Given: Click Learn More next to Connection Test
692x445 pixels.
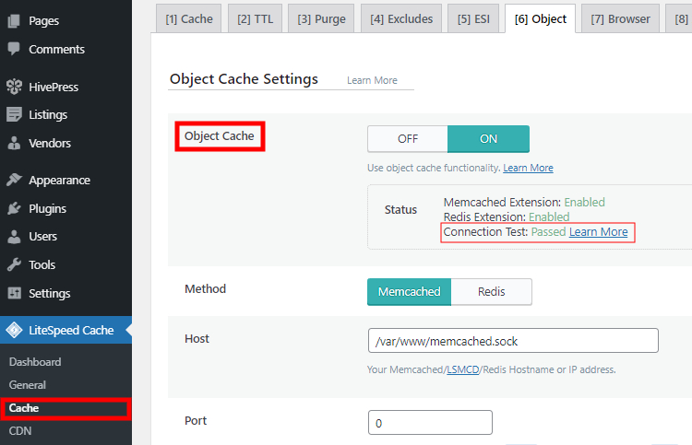Looking at the screenshot, I should tap(599, 232).
